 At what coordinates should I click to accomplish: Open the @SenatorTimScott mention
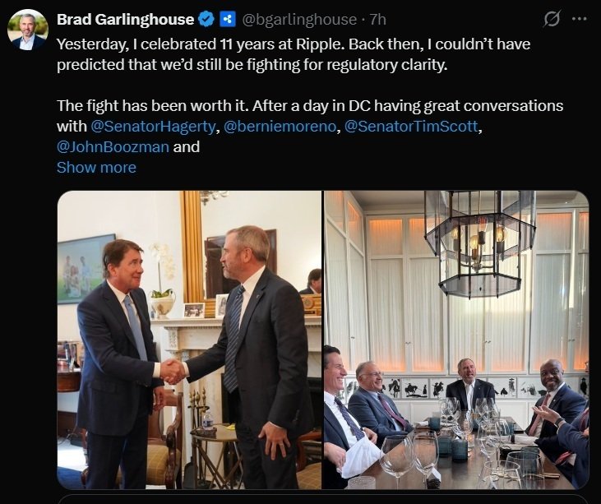tap(409, 127)
